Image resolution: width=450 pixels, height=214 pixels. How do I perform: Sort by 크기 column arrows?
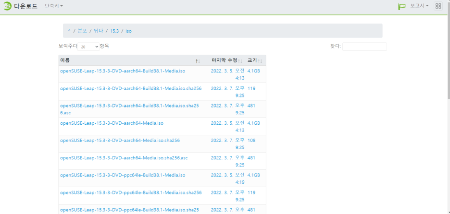click(260, 61)
